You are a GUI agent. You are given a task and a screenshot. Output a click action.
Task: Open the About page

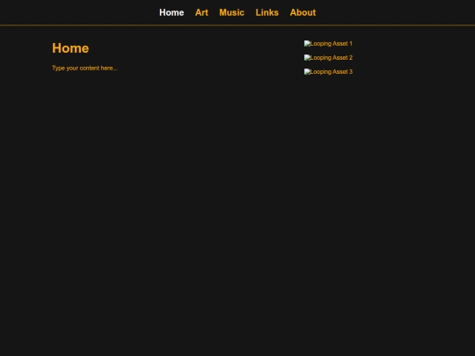pos(303,12)
